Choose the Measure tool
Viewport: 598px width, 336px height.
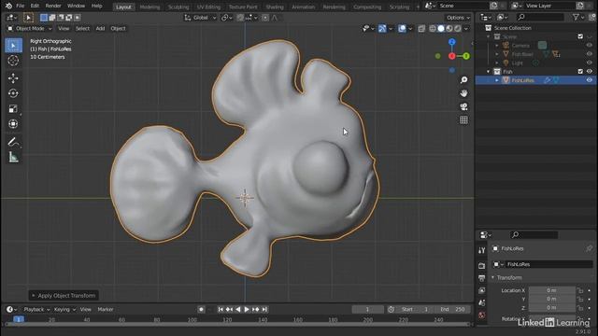(x=13, y=157)
